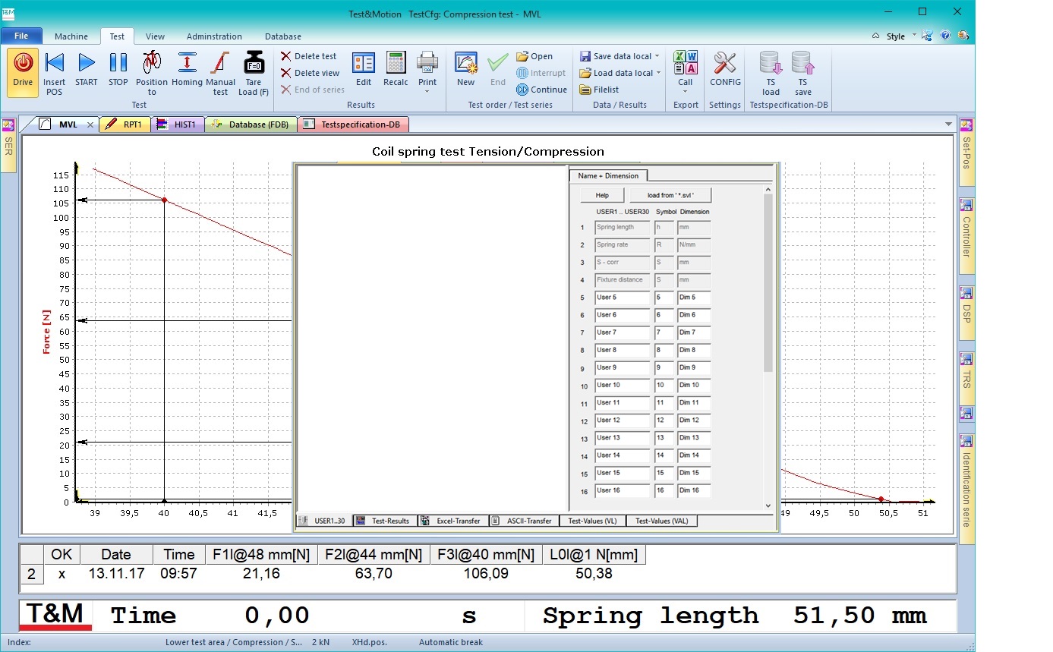Click the Dim 16 dimension field
1053x652 pixels.
point(694,490)
